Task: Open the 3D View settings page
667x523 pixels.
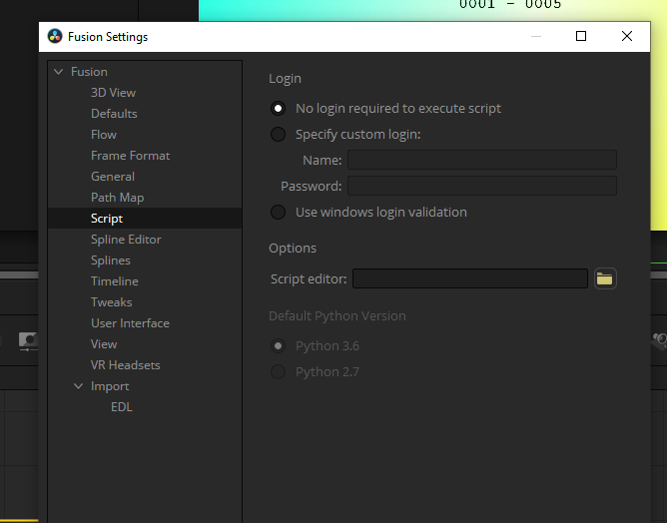Action: coord(113,93)
